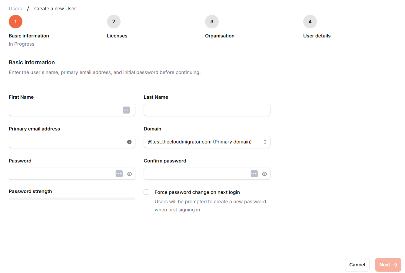Click the Licenses step label
The image size is (405, 273).
[x=117, y=36]
